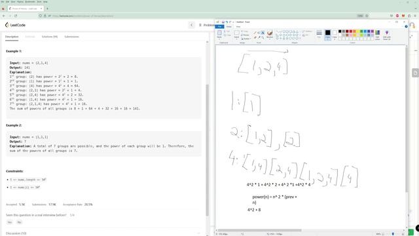The height and width of the screenshot is (236, 419).
Task: Open the Editorial tab on LeetCode
Action: [30, 37]
